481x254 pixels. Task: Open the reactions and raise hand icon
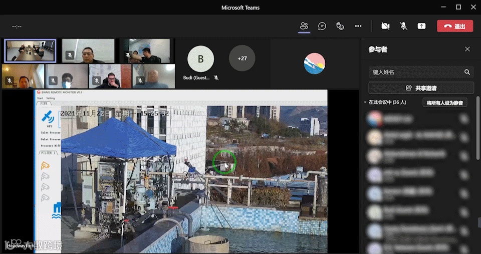coord(340,26)
